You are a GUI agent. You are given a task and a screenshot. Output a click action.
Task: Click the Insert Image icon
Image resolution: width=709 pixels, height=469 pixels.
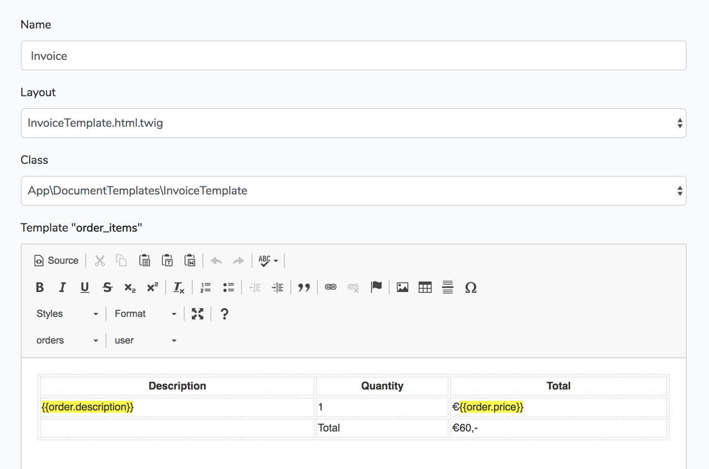point(402,287)
